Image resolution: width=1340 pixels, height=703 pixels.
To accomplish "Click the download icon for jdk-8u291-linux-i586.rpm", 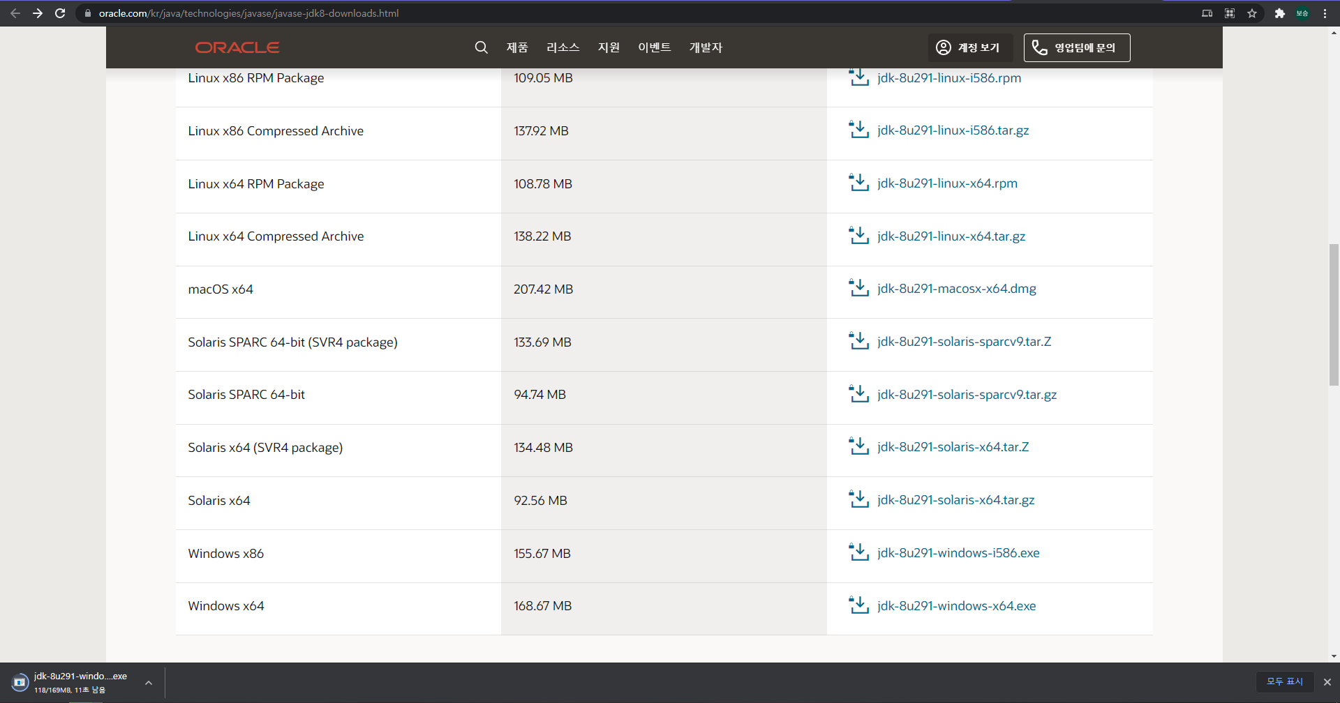I will [858, 77].
